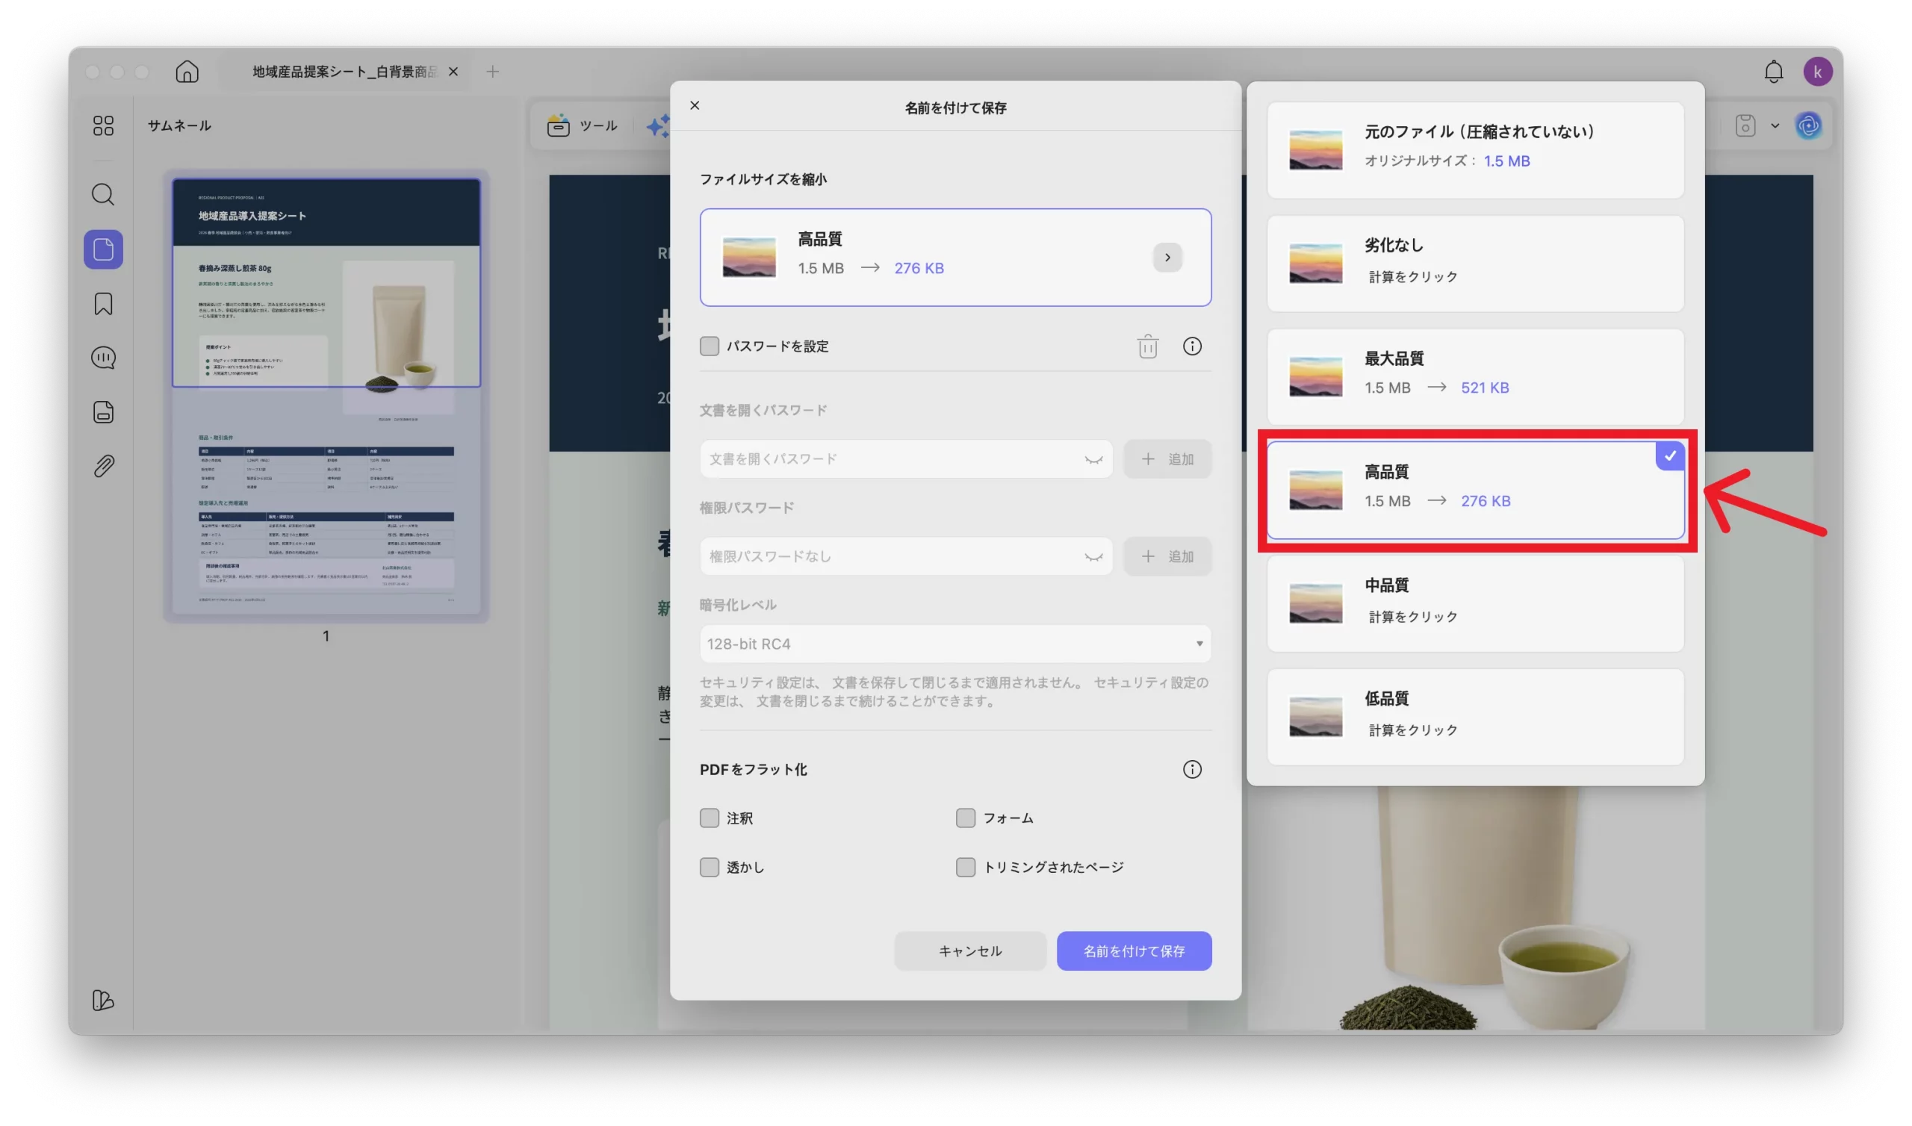Click the 権限パスワードなし input field
1912x1126 pixels.
point(905,557)
